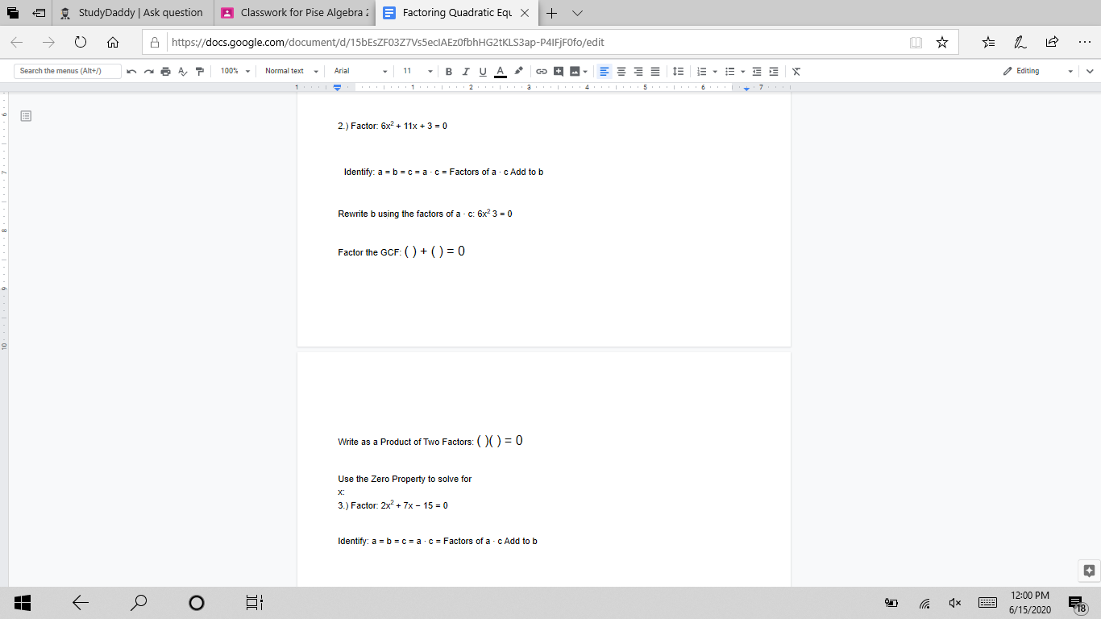Screen dimensions: 1101x619
Task: Add page to favorites with star
Action: (x=942, y=42)
